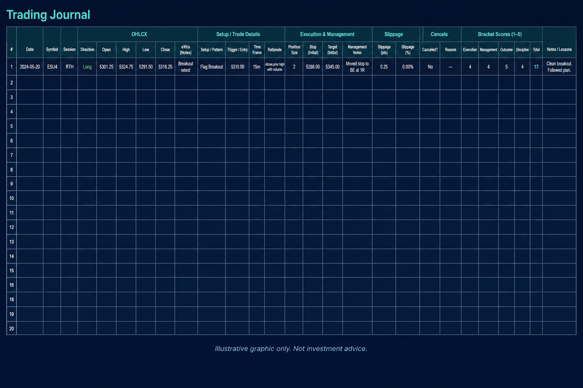Viewport: 583px width, 388px height.
Task: Click the low price 5291.50
Action: (x=146, y=67)
